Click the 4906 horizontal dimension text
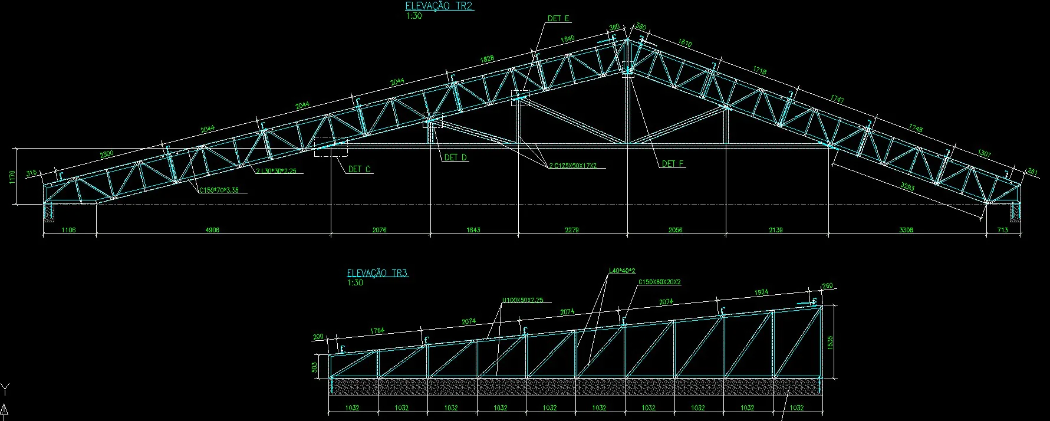This screenshot has width=1050, height=421. pos(212,230)
